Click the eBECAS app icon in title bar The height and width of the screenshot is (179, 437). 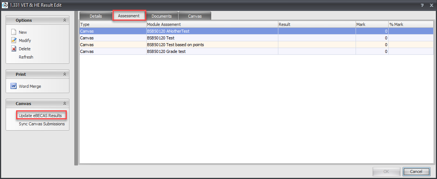tap(5, 5)
